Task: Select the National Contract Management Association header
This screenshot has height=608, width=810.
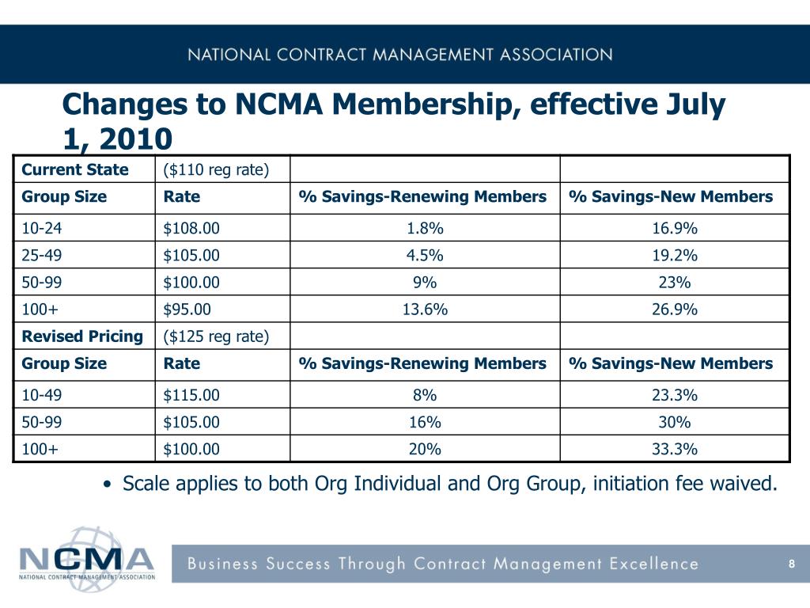Action: point(399,55)
